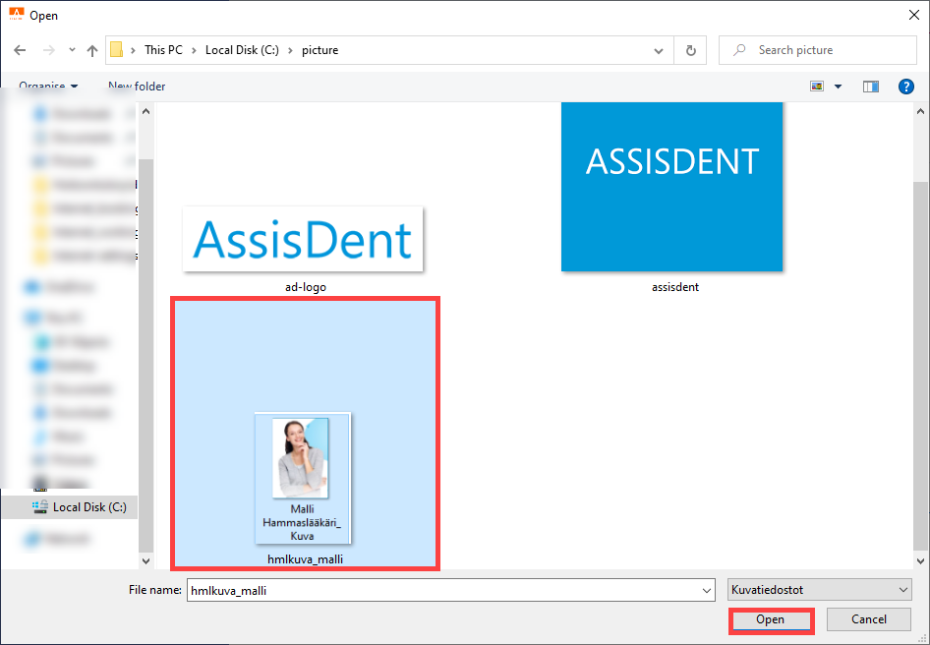Click the Open button
The width and height of the screenshot is (930, 645).
[x=771, y=619]
